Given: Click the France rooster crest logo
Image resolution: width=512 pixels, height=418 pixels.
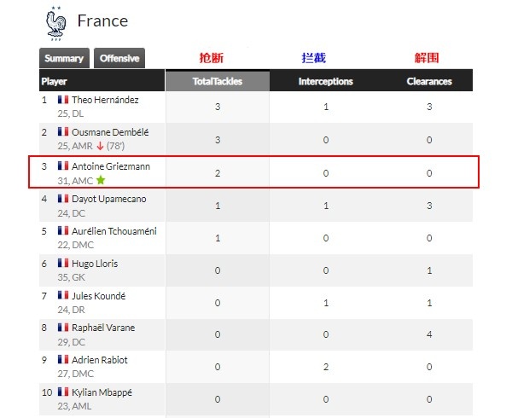Looking at the screenshot, I should [55, 24].
